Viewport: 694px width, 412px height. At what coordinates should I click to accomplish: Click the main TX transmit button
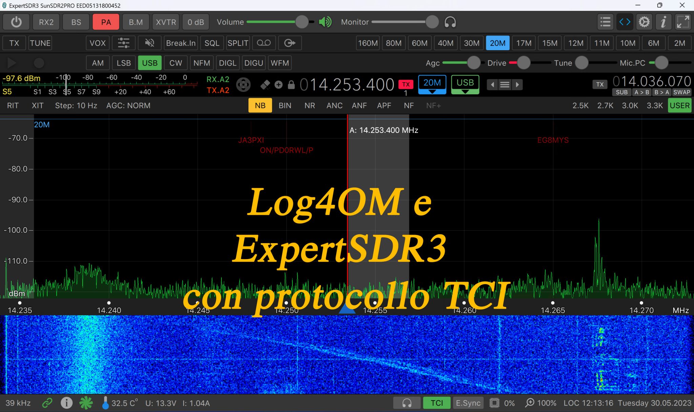click(14, 43)
